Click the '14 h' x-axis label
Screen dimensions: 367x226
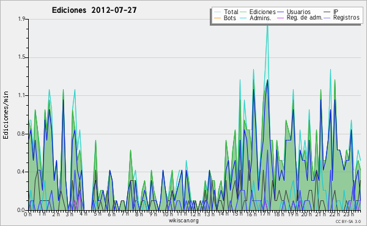223,214
